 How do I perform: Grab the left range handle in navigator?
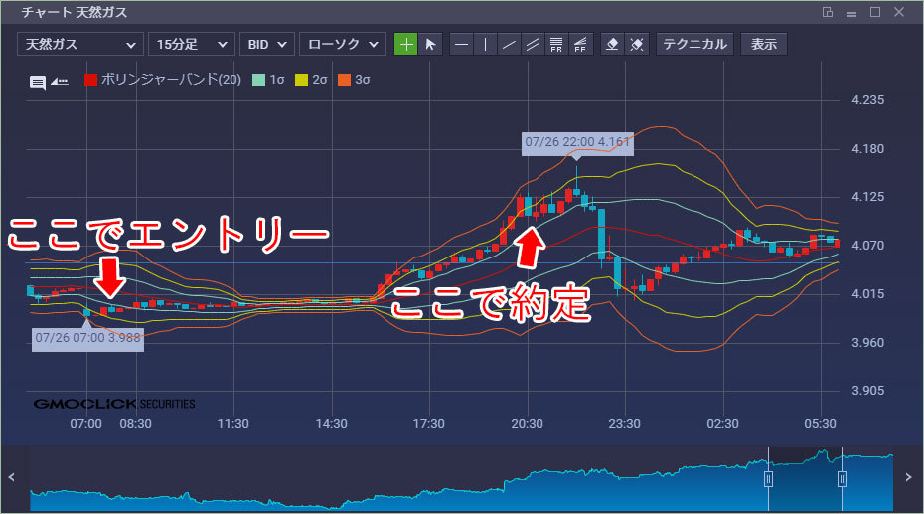[x=768, y=479]
